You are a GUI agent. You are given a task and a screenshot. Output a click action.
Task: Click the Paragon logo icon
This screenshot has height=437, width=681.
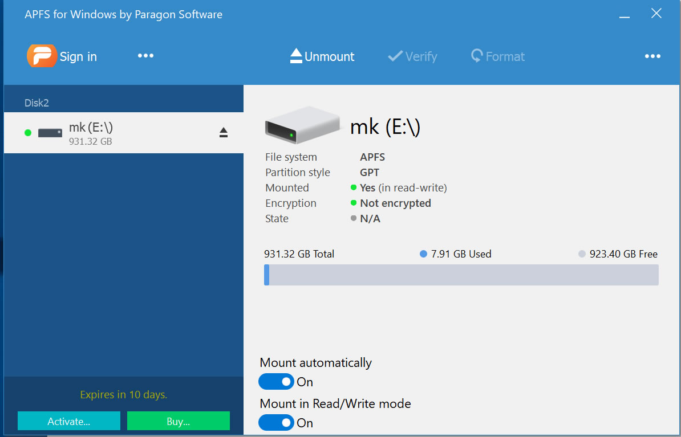pyautogui.click(x=42, y=56)
